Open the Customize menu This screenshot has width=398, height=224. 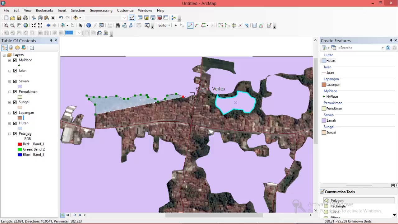pyautogui.click(x=125, y=11)
